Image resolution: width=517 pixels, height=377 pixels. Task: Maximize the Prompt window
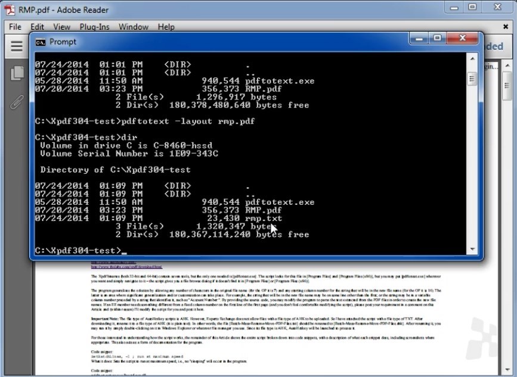(437, 38)
